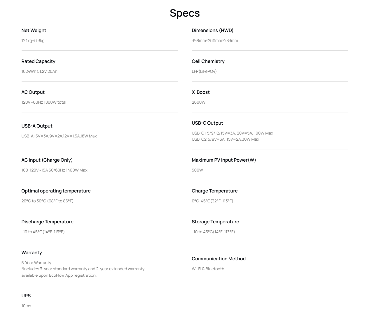Click the USB-C2 output specification line
The image size is (367, 318).
(x=225, y=139)
